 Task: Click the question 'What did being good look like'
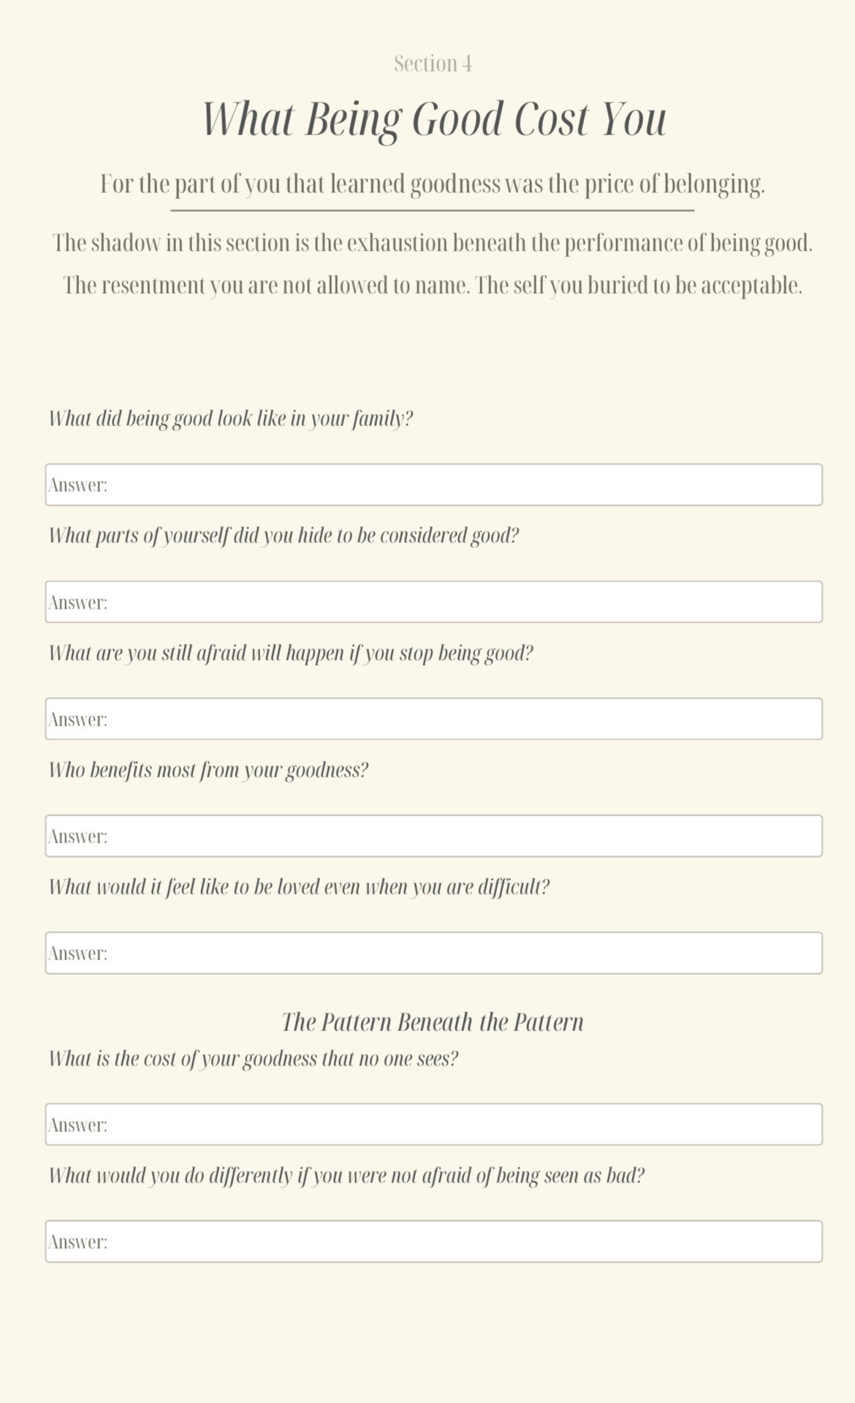tap(231, 419)
